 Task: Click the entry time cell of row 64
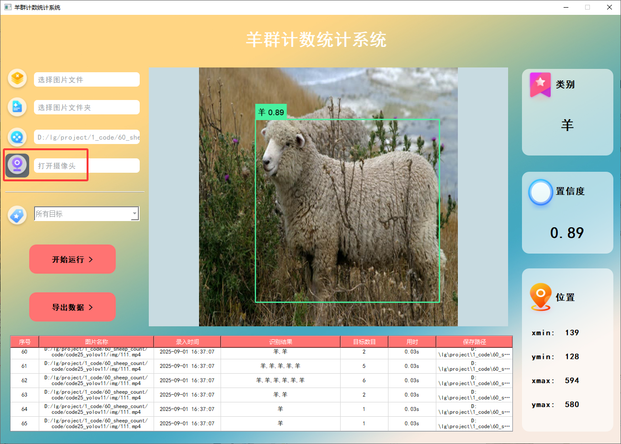[187, 409]
